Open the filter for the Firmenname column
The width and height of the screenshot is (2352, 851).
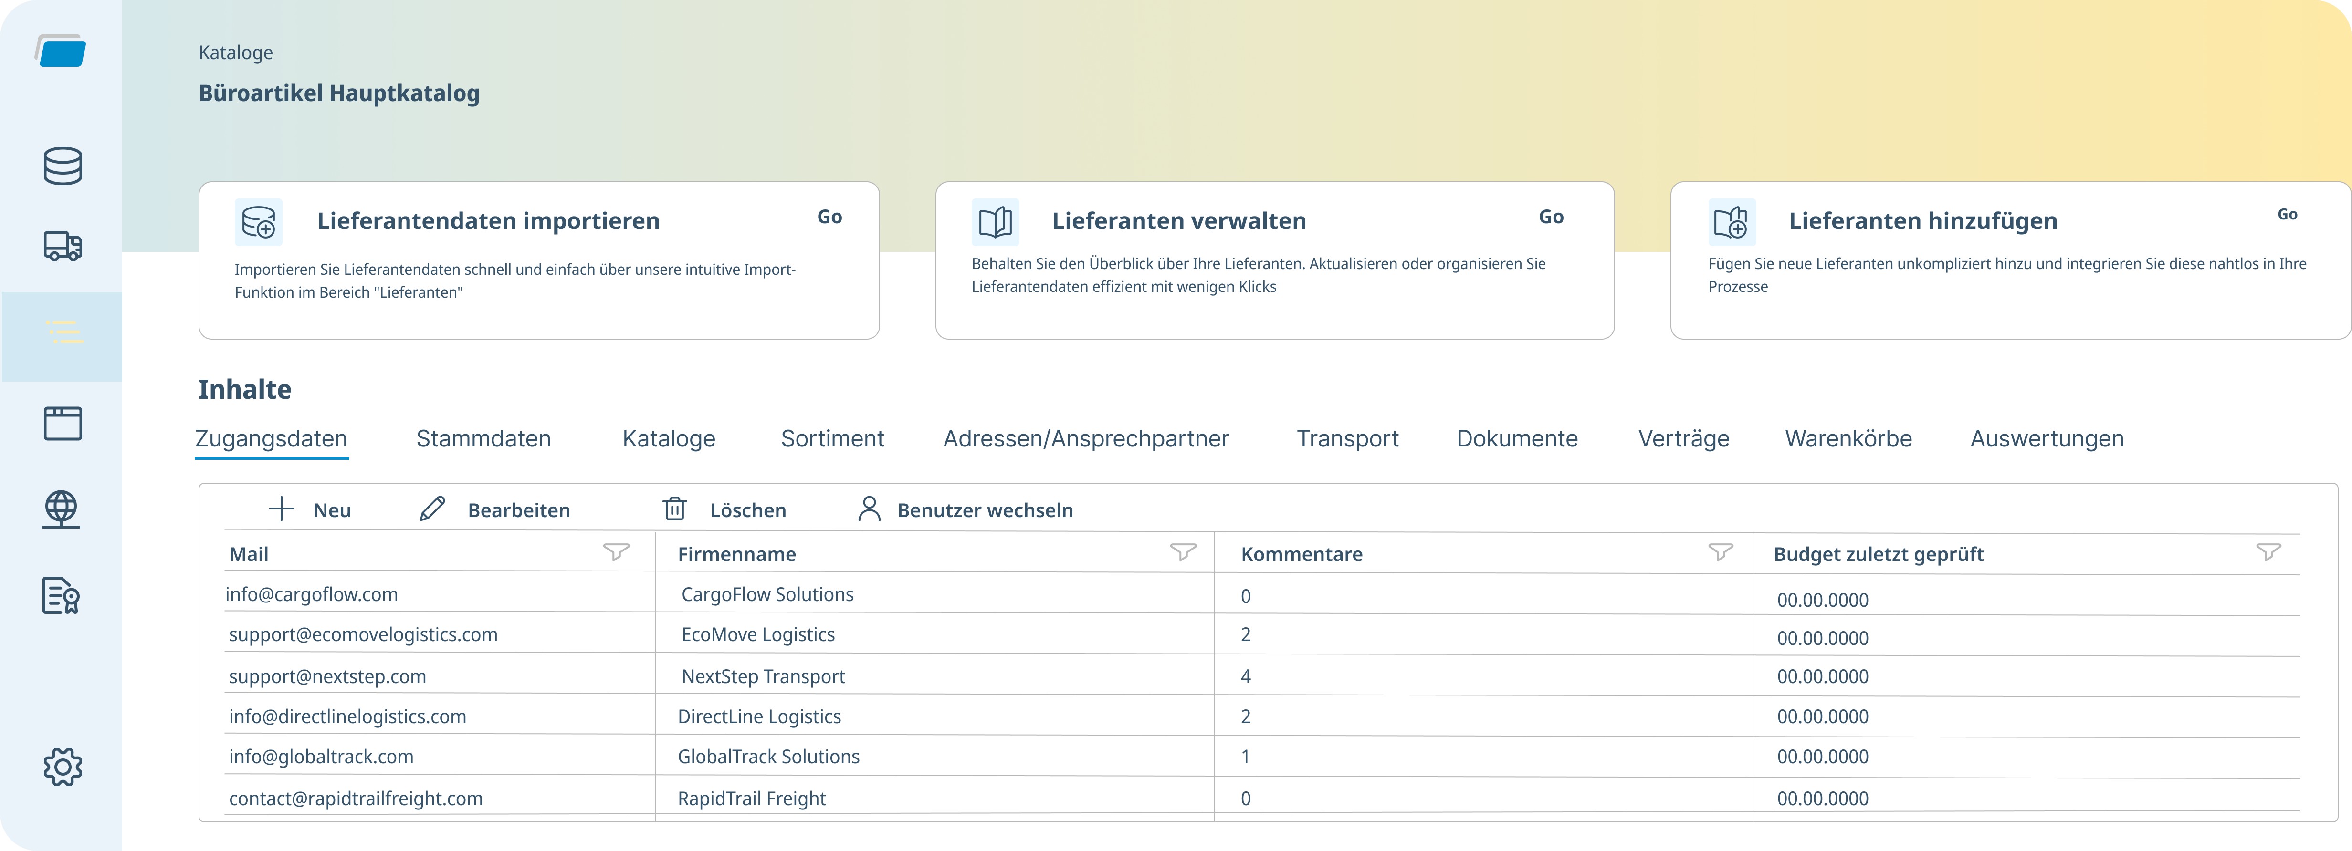click(1183, 553)
